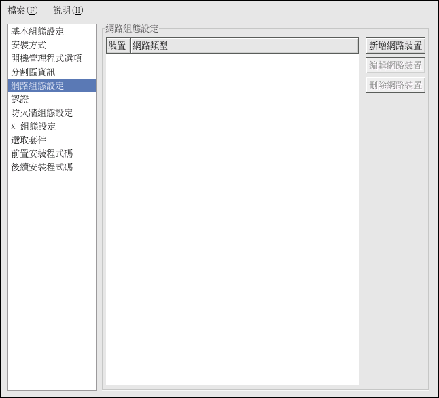Viewport: 439px width, 398px height.
Task: Sort by the 裝置 column header
Action: click(117, 46)
